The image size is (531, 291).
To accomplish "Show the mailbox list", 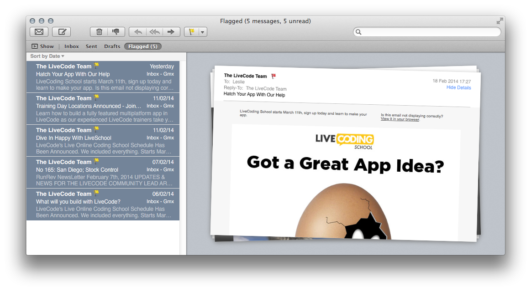I will [42, 46].
